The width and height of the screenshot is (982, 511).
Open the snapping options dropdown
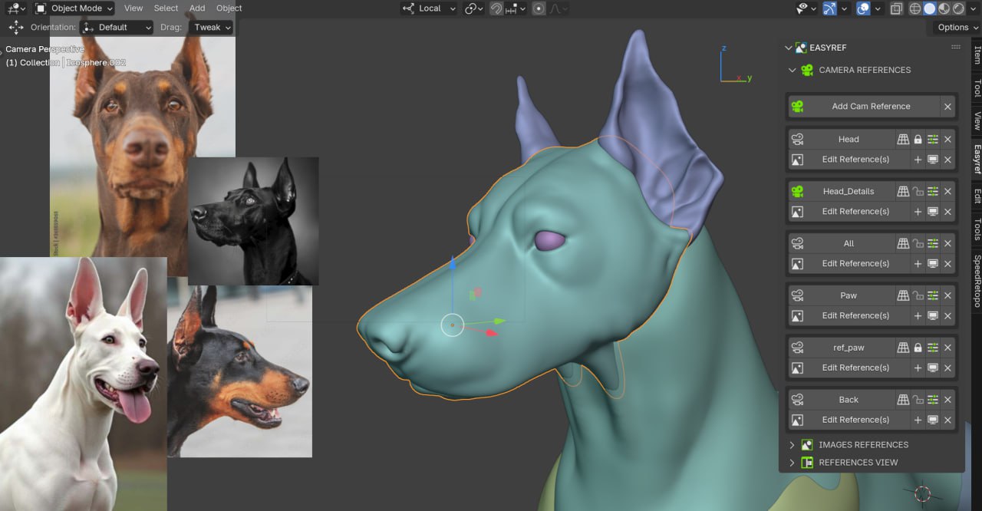pos(516,8)
